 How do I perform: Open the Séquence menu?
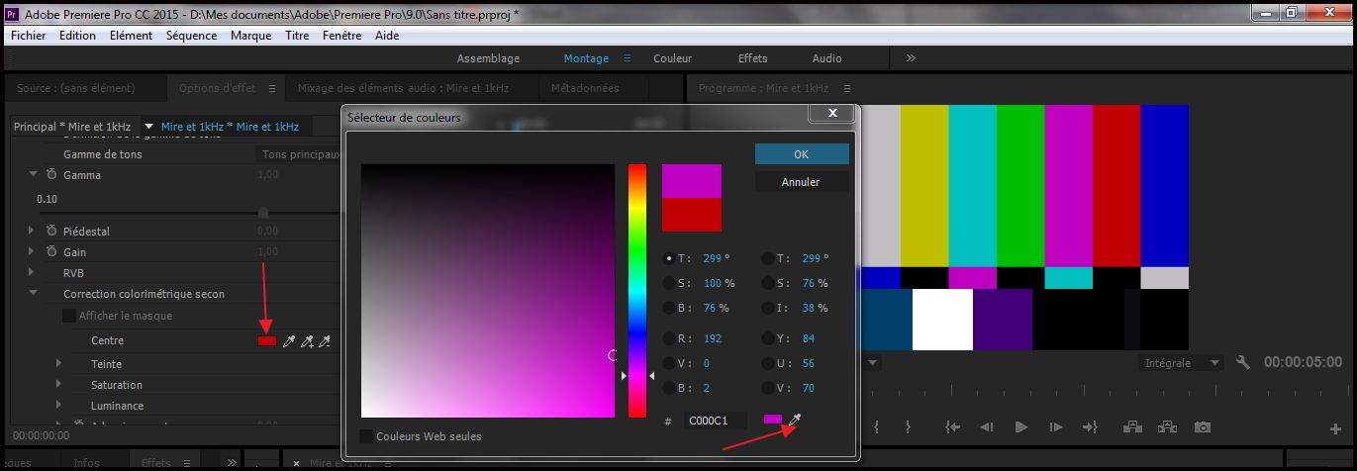pyautogui.click(x=191, y=36)
